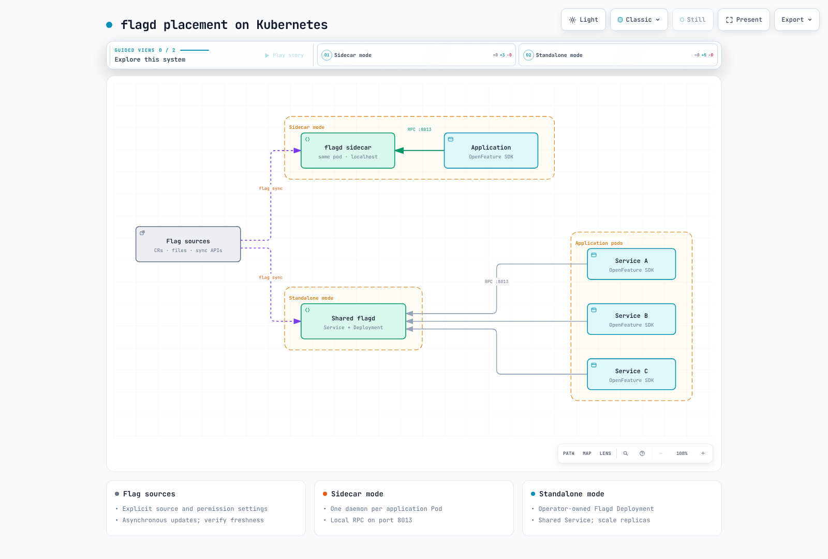Activate the MAP tool
828x559 pixels.
coord(587,453)
